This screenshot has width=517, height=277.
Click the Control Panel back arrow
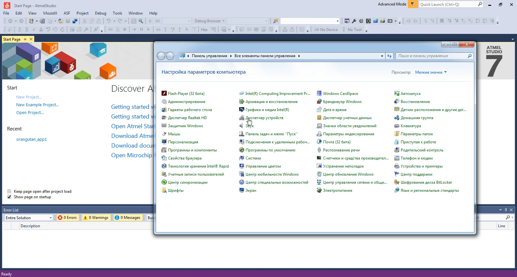(x=161, y=56)
